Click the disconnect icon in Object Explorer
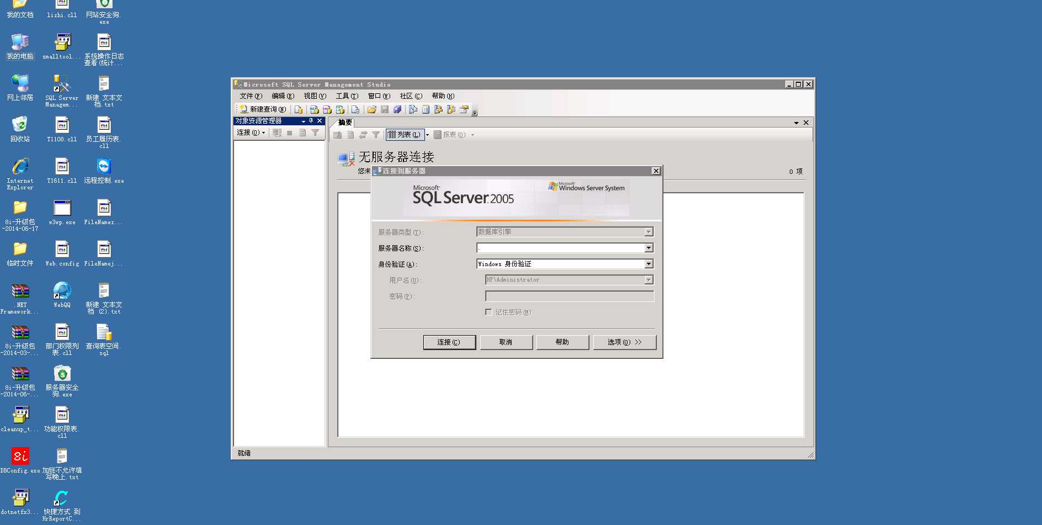The width and height of the screenshot is (1042, 525). [x=277, y=132]
